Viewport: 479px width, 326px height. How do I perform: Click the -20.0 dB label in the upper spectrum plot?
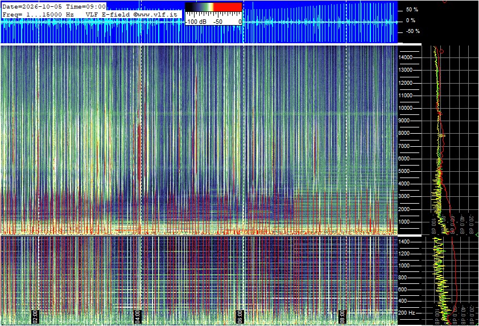pyautogui.click(x=471, y=224)
